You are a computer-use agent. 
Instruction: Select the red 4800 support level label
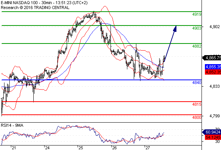[x=197, y=117]
